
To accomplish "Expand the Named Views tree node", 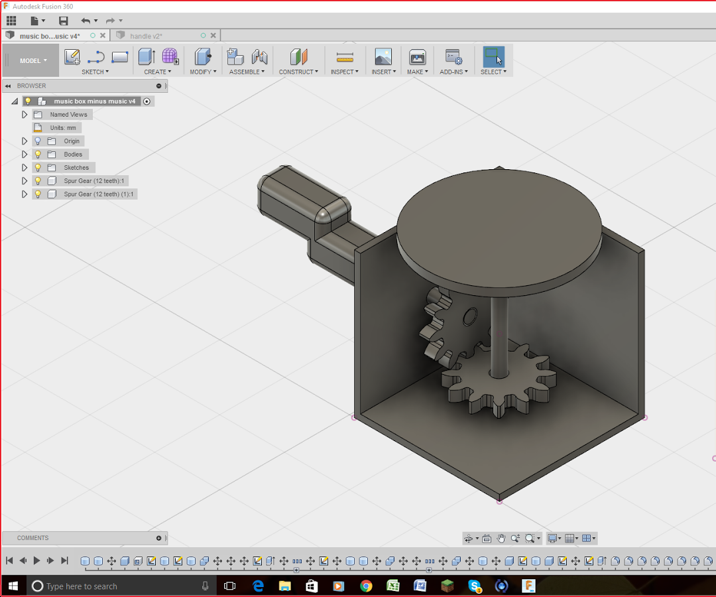I will tap(25, 115).
